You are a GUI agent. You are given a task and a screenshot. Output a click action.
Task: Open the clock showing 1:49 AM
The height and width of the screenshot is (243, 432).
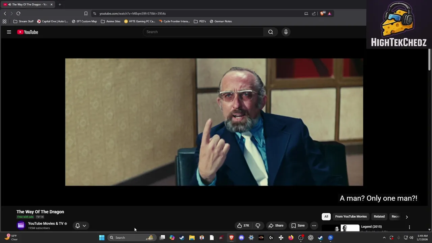(x=423, y=238)
